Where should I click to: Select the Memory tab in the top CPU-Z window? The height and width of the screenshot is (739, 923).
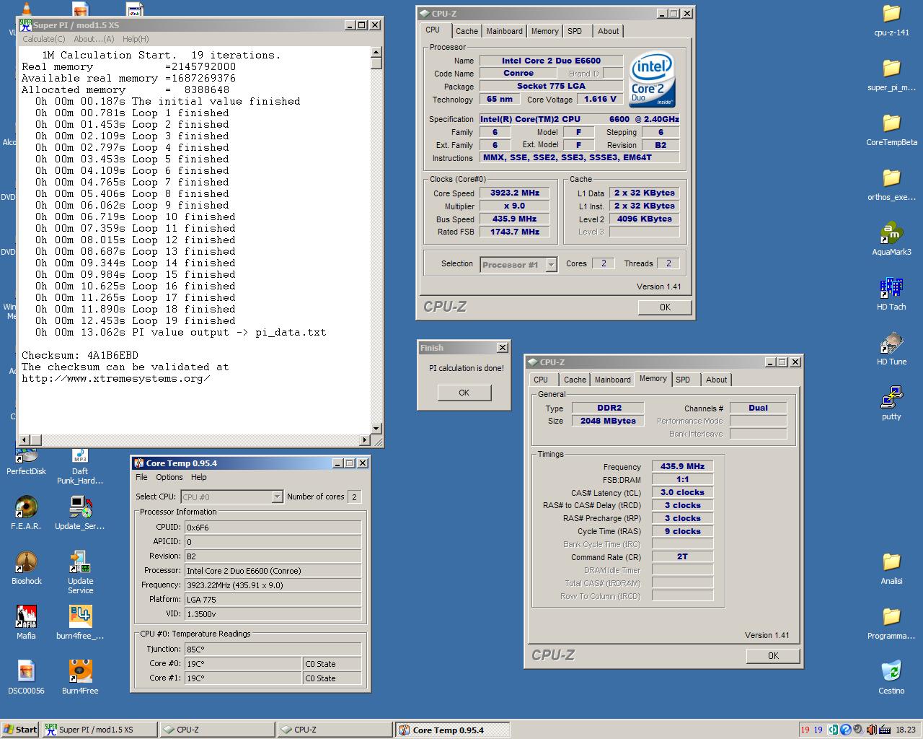[x=544, y=31]
